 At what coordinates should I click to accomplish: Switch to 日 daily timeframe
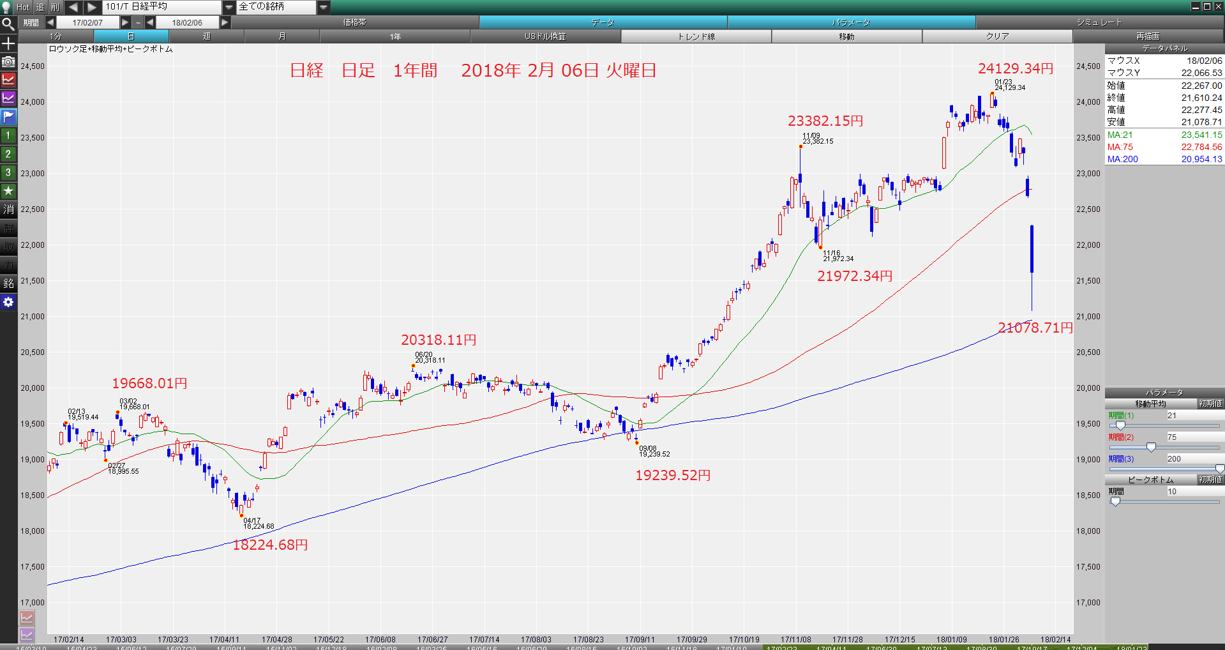(x=131, y=36)
